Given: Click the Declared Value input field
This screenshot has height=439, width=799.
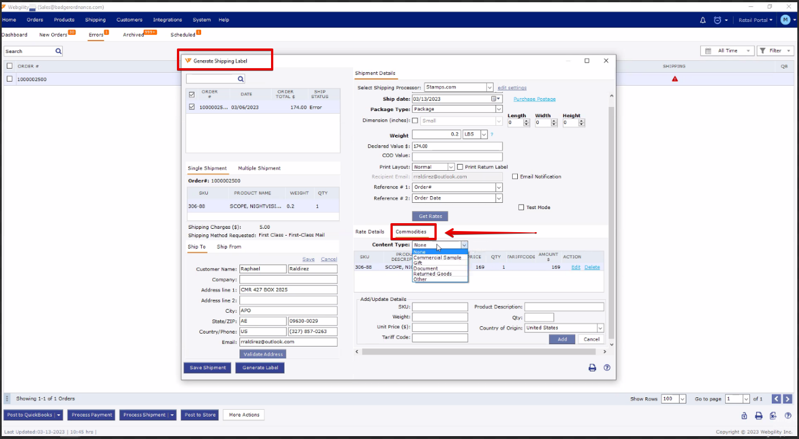Looking at the screenshot, I should 457,147.
